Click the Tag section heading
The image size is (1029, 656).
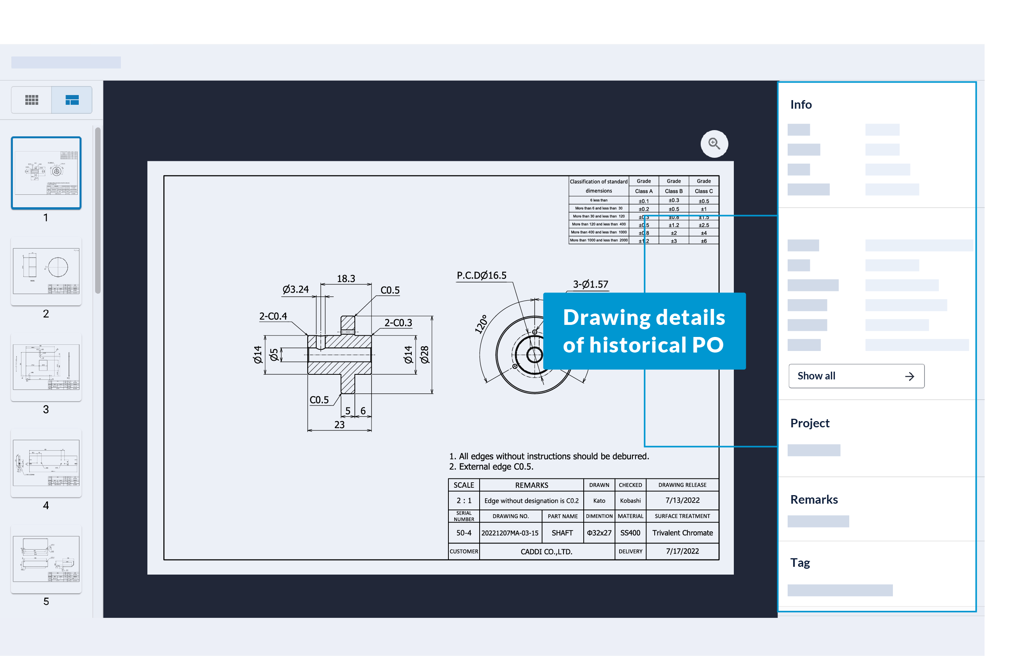[800, 563]
